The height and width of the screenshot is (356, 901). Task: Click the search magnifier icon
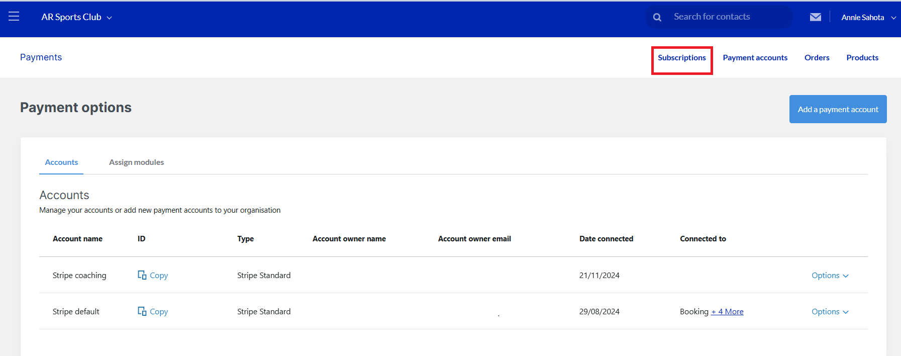[x=657, y=17]
